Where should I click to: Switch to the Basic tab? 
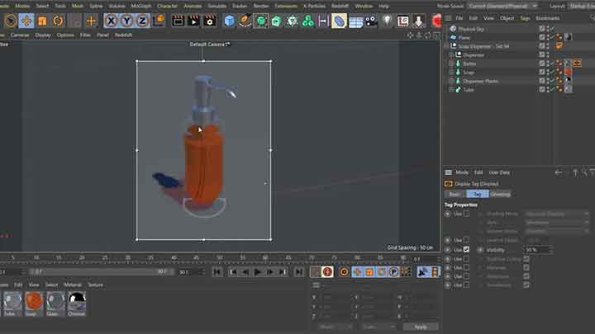[x=455, y=195]
